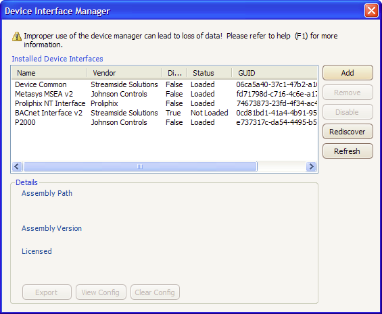This screenshot has width=382, height=314.
Task: Click the True disabled value cell
Action: pyautogui.click(x=173, y=113)
